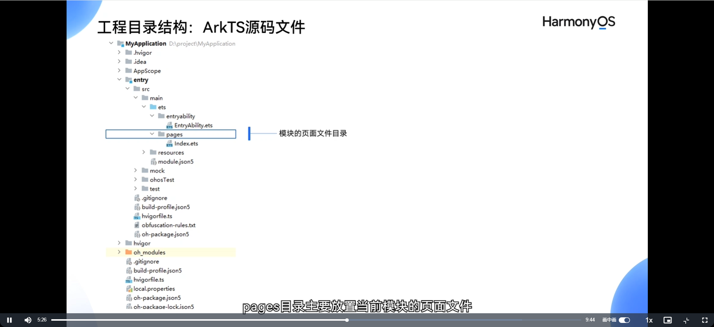Click the root .gitignore icon
714x327 pixels.
point(129,261)
